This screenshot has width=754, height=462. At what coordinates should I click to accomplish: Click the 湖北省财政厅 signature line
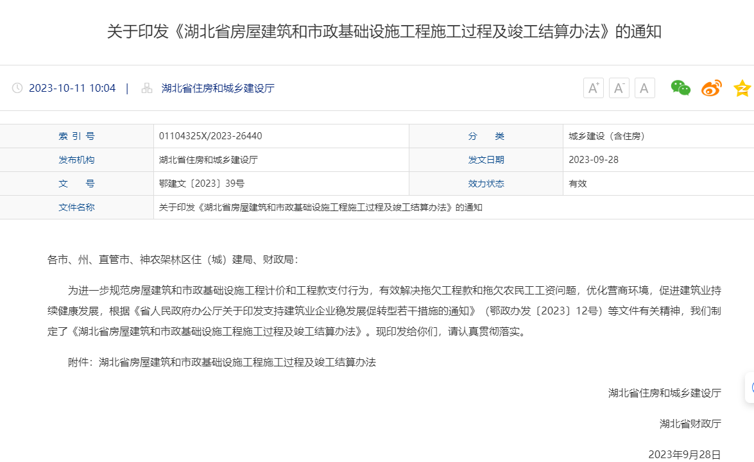(x=690, y=424)
